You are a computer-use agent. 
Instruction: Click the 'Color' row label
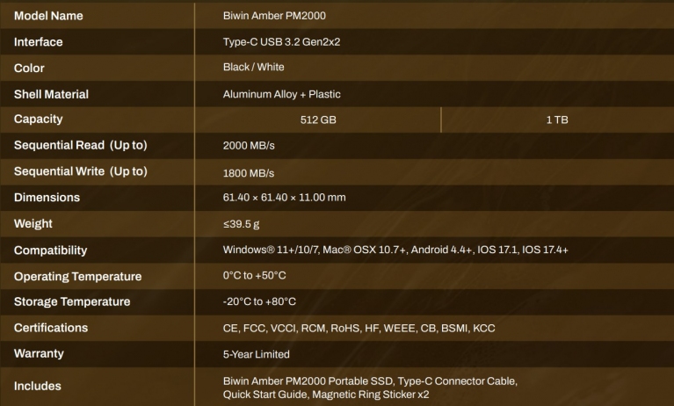pos(29,69)
